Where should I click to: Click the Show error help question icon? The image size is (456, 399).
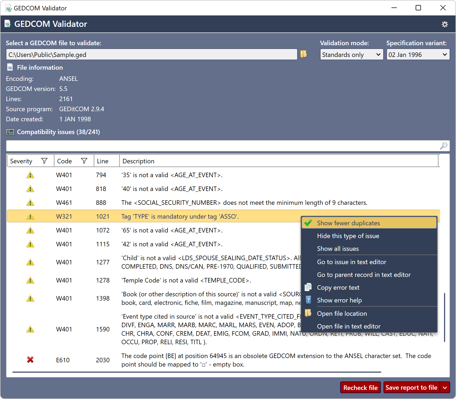pyautogui.click(x=308, y=300)
